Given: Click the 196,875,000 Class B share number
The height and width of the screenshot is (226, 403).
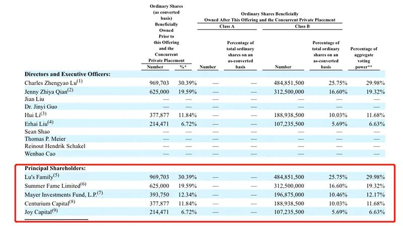Looking at the screenshot, I should pos(287,194).
